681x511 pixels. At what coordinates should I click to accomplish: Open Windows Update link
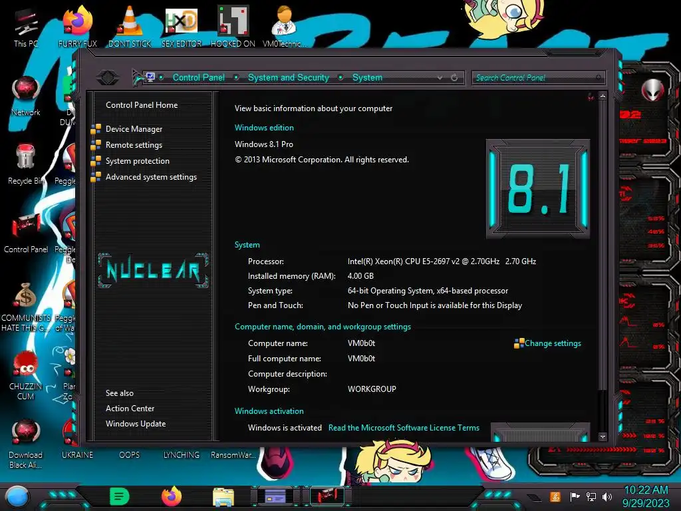coord(136,424)
